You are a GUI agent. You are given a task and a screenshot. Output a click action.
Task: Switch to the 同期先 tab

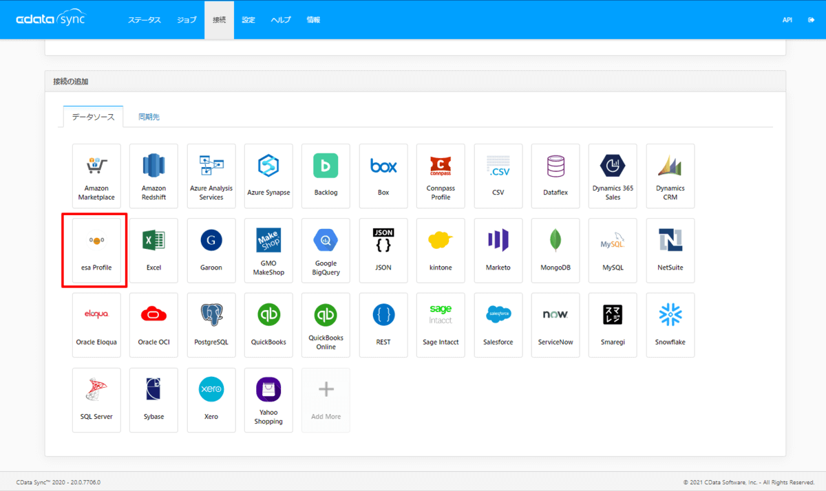(x=149, y=117)
